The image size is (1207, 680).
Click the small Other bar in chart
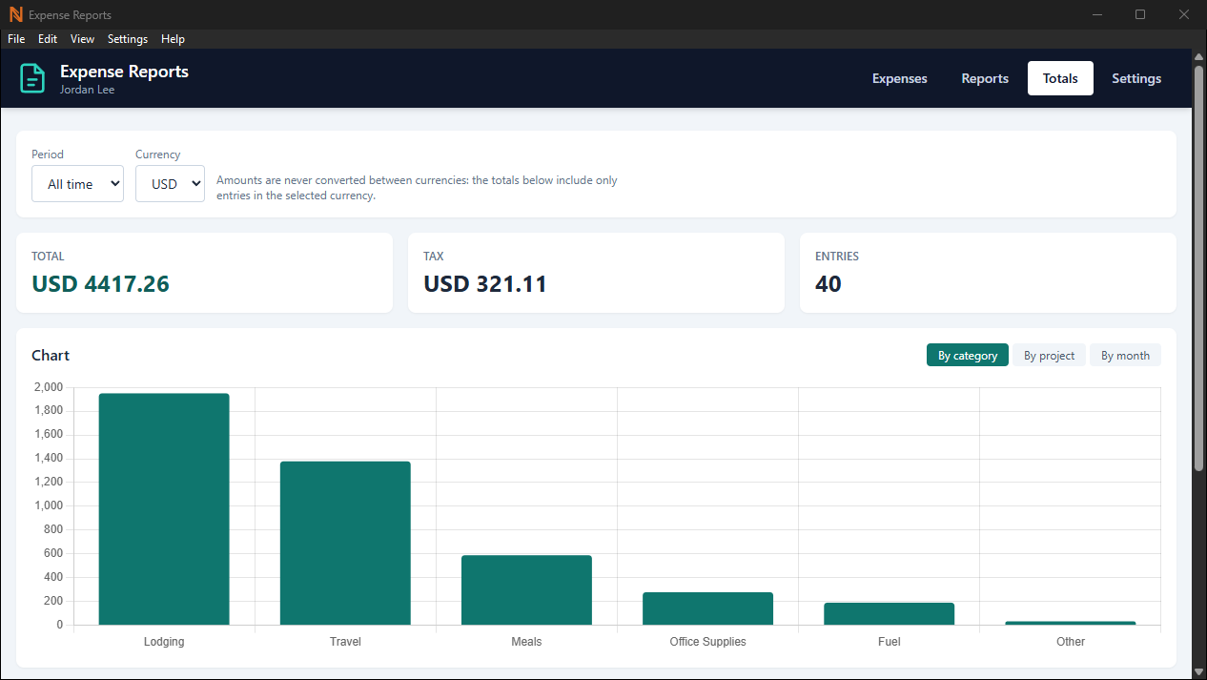(x=1070, y=623)
